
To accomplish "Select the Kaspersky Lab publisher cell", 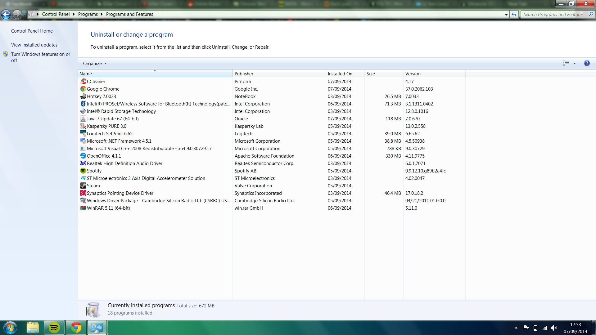I will 249,126.
